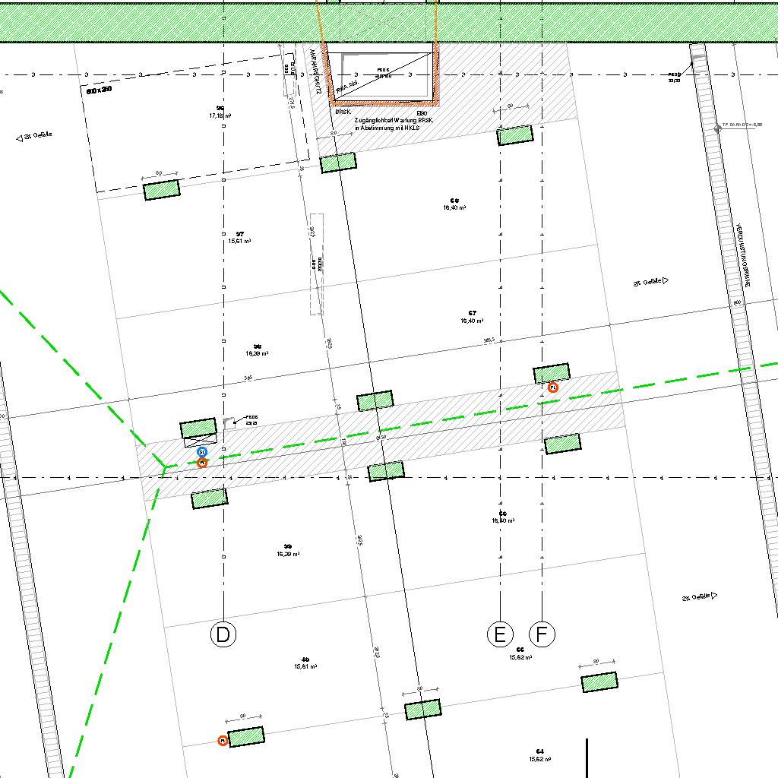Click the blue SL circle marker
Viewport: 778px width, 778px height.
(x=202, y=452)
